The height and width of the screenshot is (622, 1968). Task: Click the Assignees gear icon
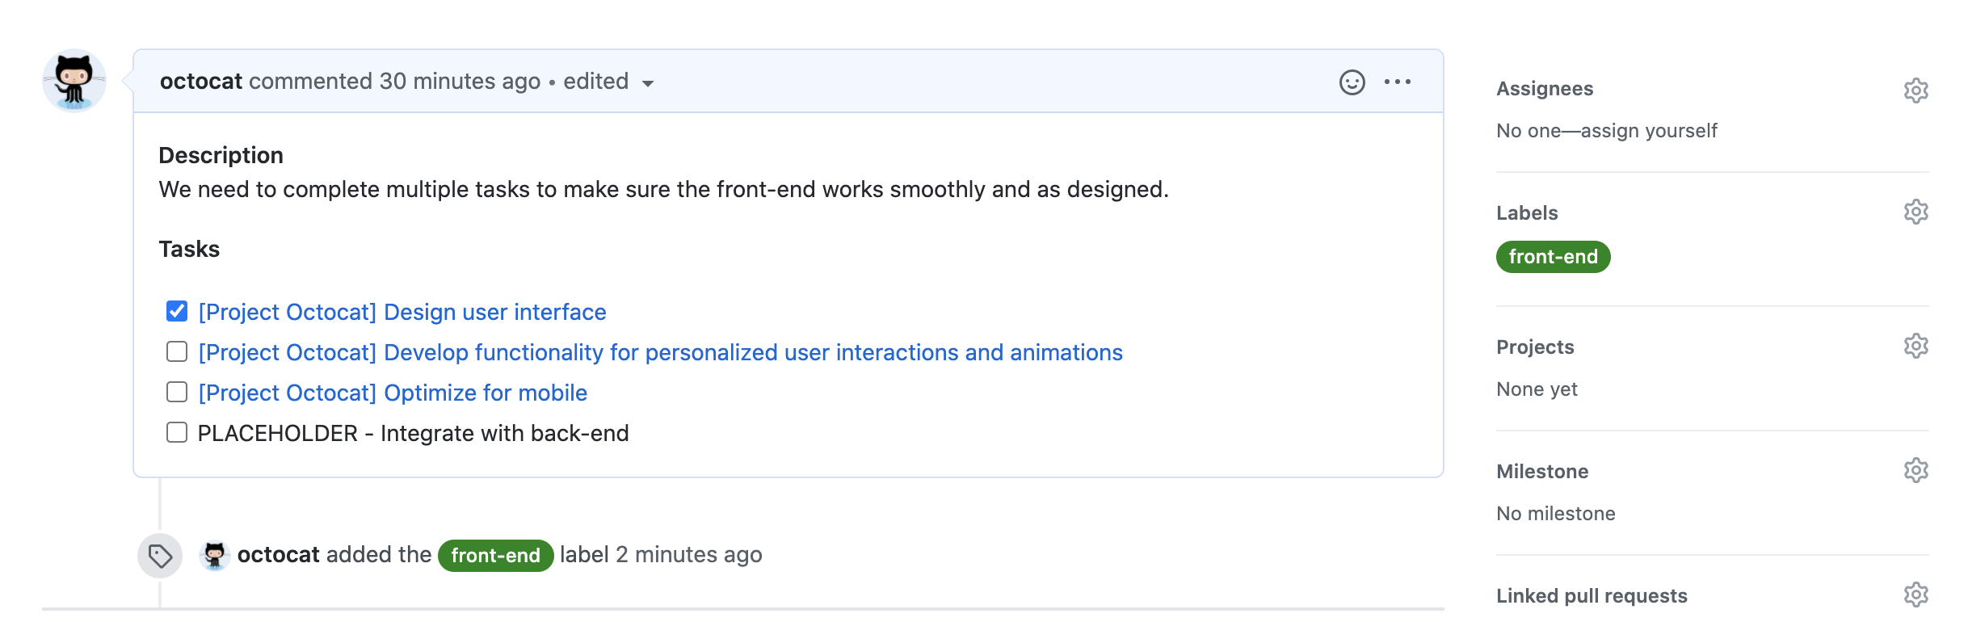pos(1915,90)
